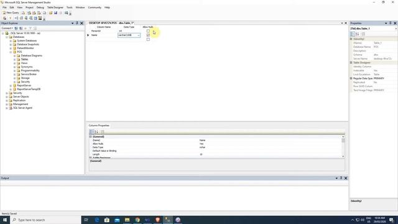
Task: Click the Alphabetical sort icon in Properties panel
Action: point(357,34)
